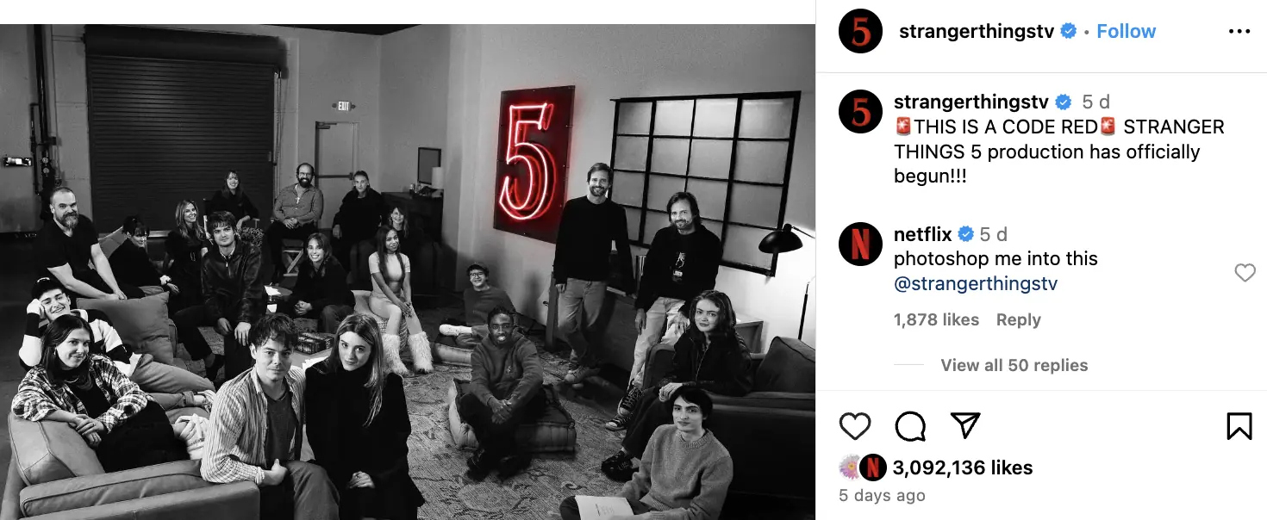Open the 5 days ago timestamp
The width and height of the screenshot is (1267, 520).
882,496
